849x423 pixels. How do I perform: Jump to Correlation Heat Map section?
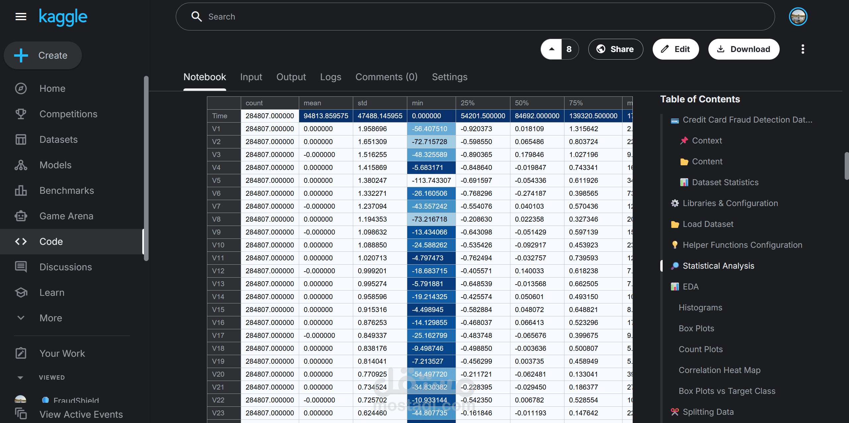(719, 370)
